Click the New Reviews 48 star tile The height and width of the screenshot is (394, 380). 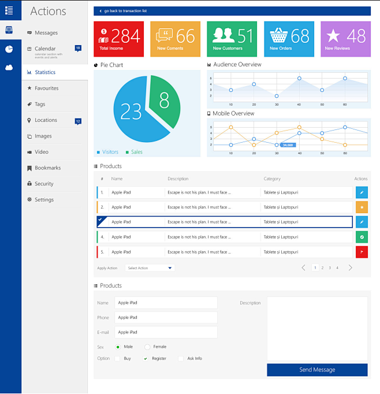345,39
